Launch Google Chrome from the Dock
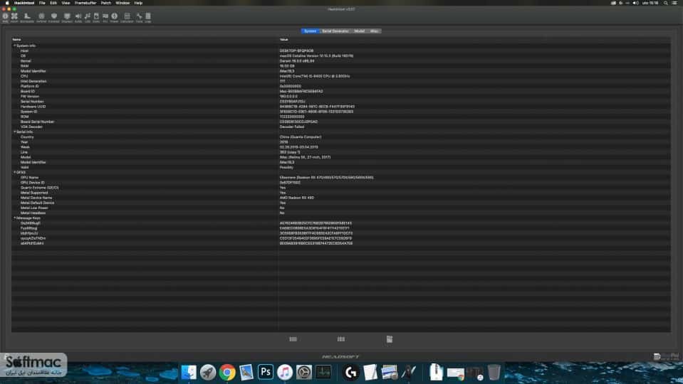Screen dimensions: 683x384 [227, 372]
